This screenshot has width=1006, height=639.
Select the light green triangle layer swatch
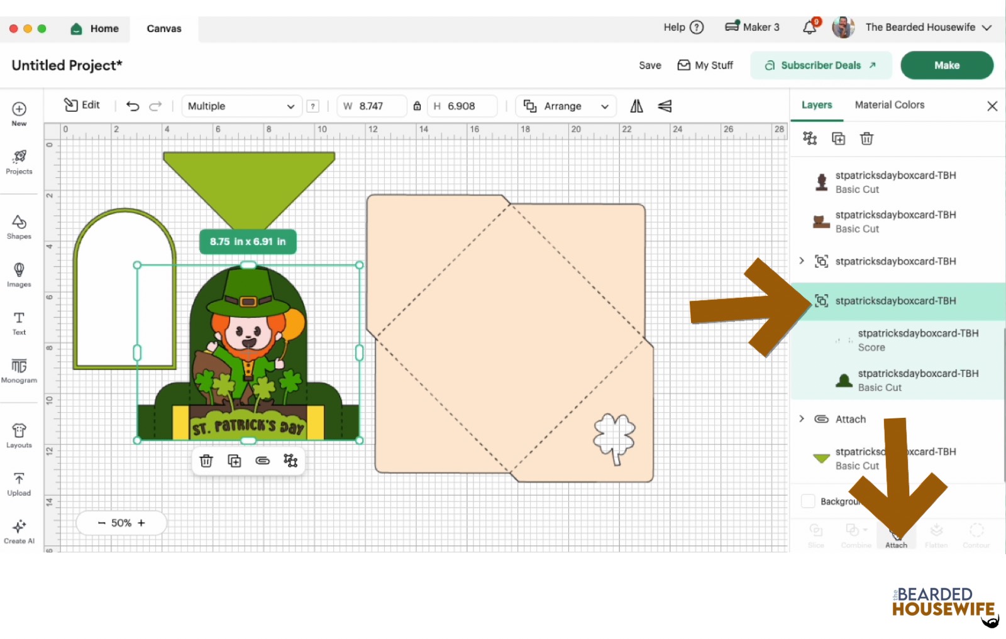coord(821,459)
